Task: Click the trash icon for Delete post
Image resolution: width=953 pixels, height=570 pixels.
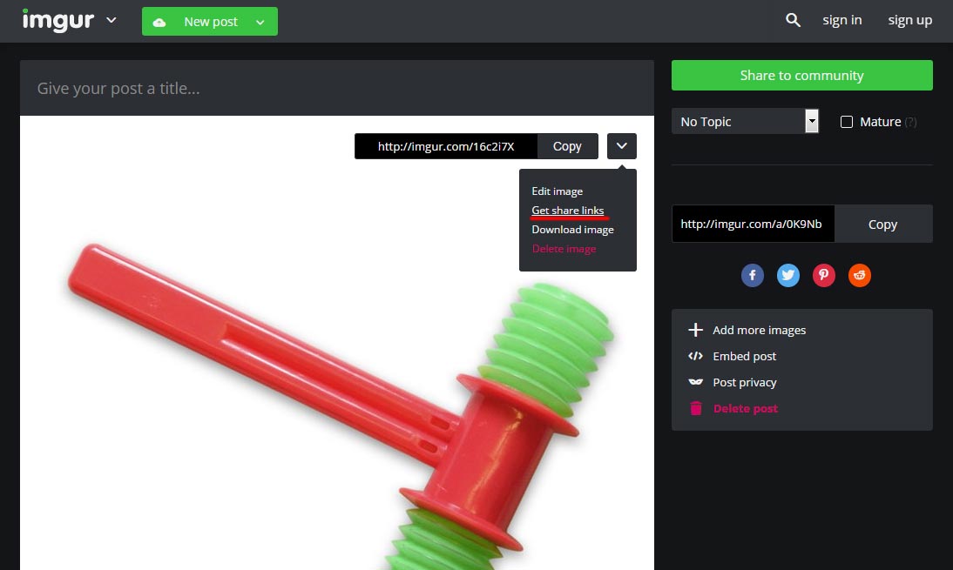Action: point(695,408)
